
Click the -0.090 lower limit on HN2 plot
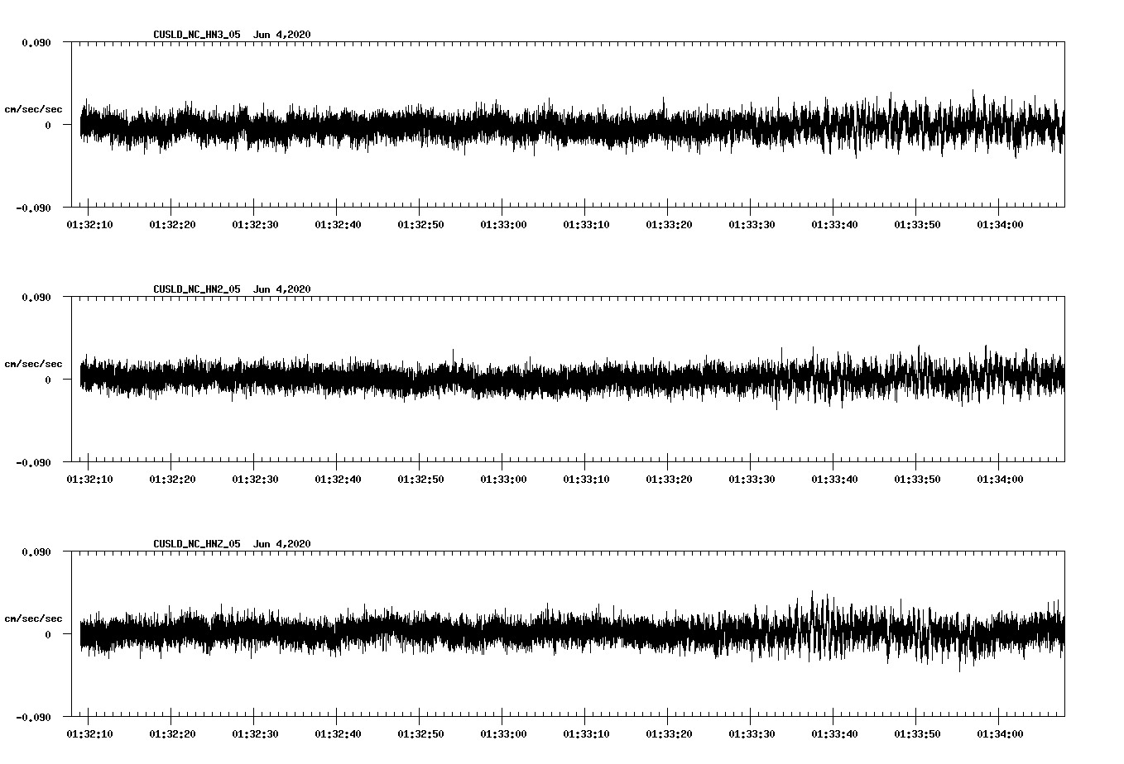click(33, 462)
